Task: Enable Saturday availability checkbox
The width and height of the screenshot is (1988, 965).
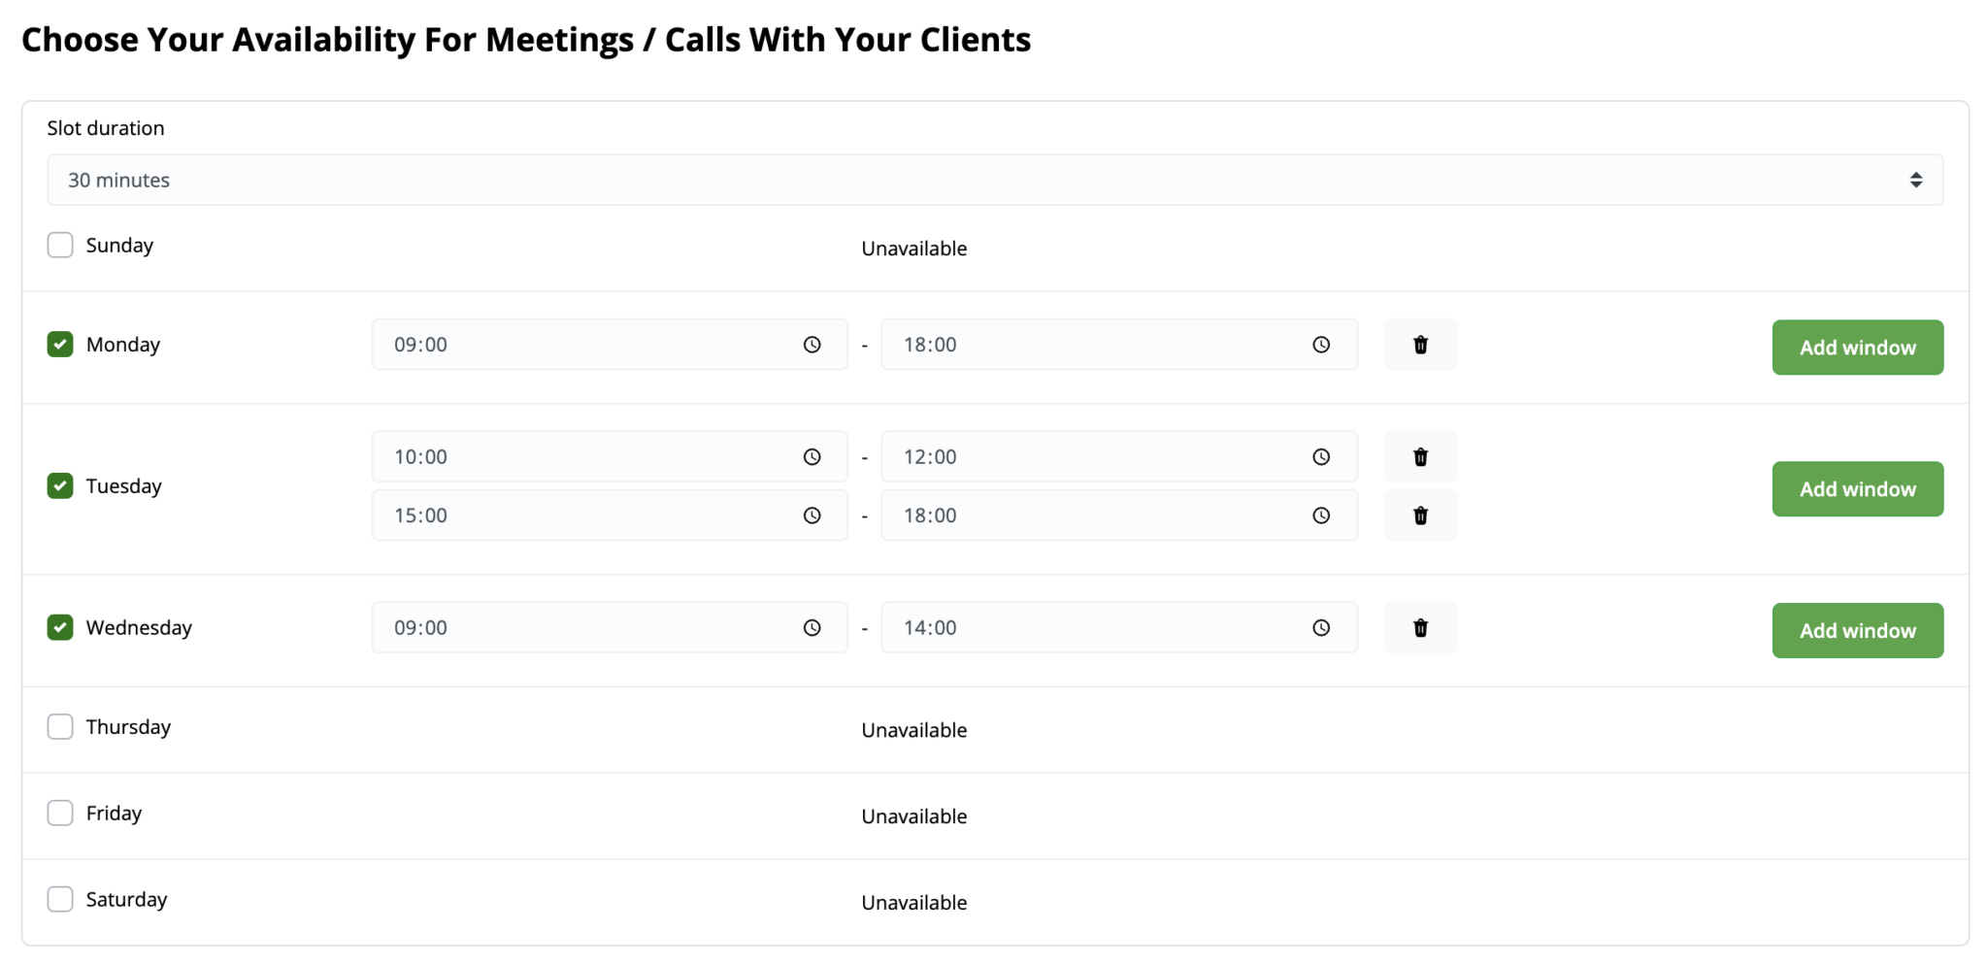Action: [60, 899]
